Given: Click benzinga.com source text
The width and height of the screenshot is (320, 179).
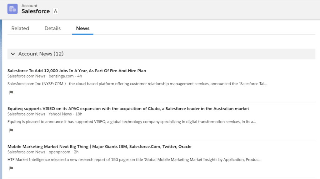Looking at the screenshot, I should coord(61,76).
